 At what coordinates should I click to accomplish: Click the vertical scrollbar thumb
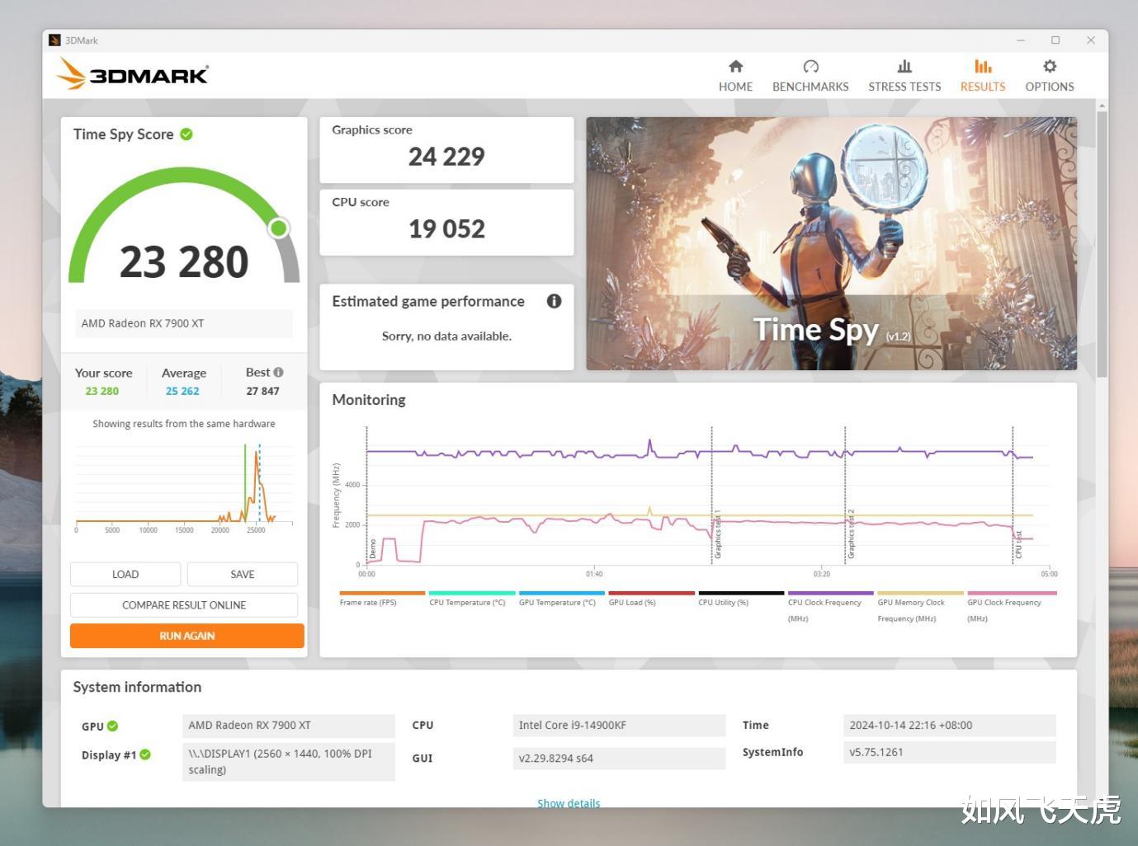[1102, 244]
